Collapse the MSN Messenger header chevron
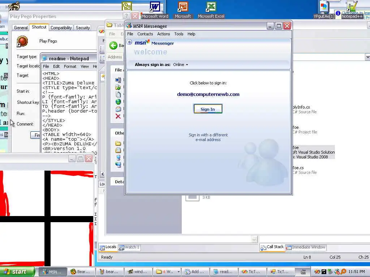This screenshot has width=370, height=277. [129, 42]
